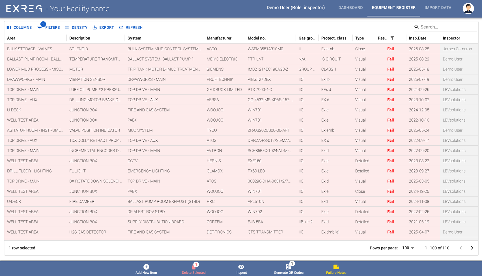Sort by Manufacturer column header
The height and width of the screenshot is (276, 482).
click(x=219, y=38)
